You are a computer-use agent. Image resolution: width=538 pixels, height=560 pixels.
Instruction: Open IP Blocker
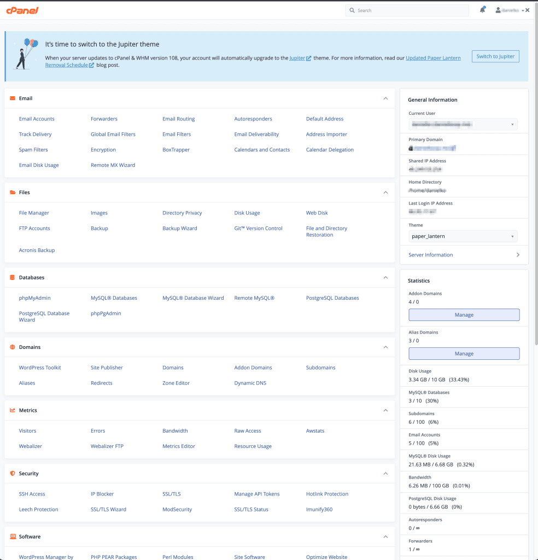(x=102, y=494)
